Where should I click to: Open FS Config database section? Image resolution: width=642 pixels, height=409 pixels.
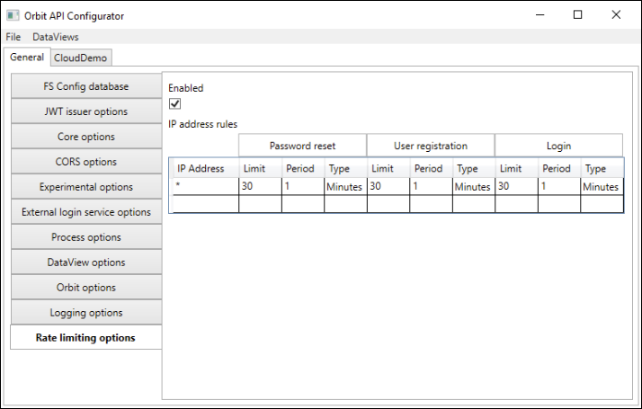[x=86, y=86]
